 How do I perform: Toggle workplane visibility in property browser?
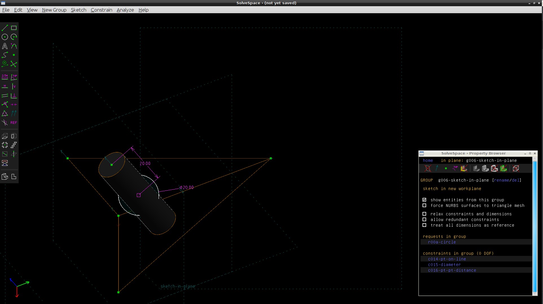[428, 169]
